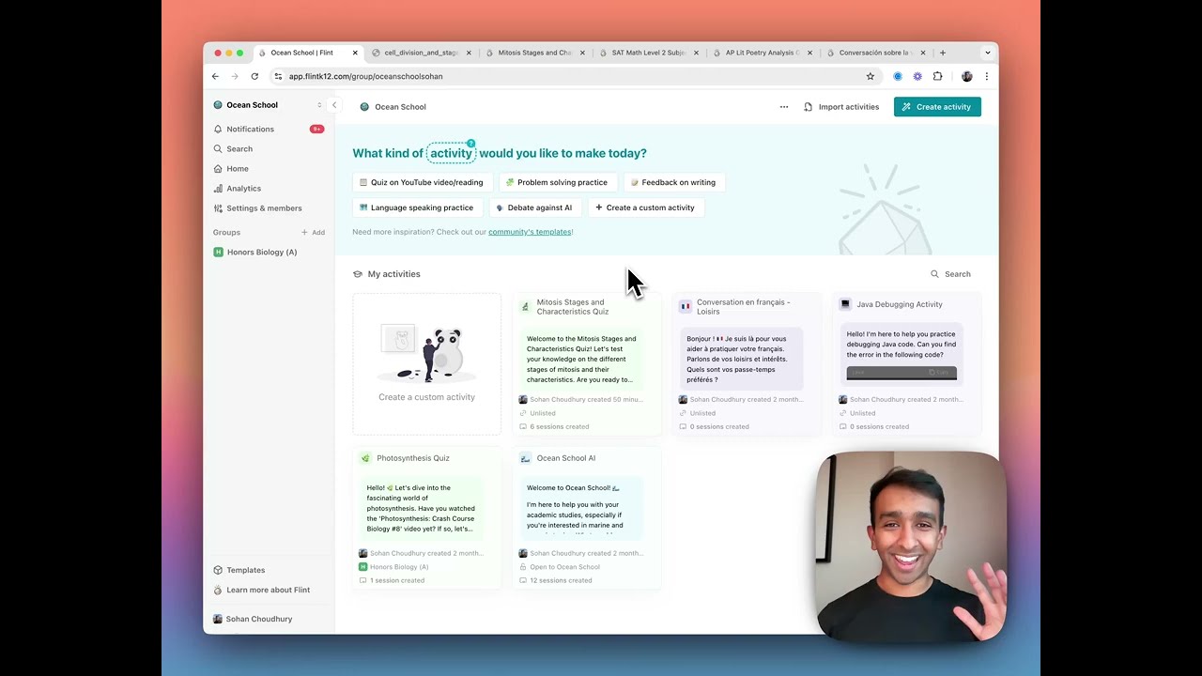The height and width of the screenshot is (676, 1202).
Task: Open the Photosynthesis Quiz card
Action: (x=426, y=517)
